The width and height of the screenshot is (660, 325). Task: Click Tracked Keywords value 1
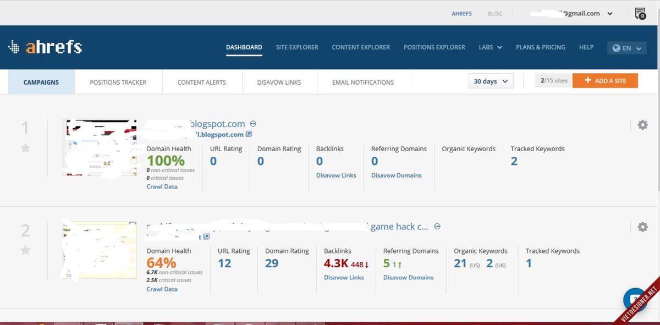pos(529,263)
